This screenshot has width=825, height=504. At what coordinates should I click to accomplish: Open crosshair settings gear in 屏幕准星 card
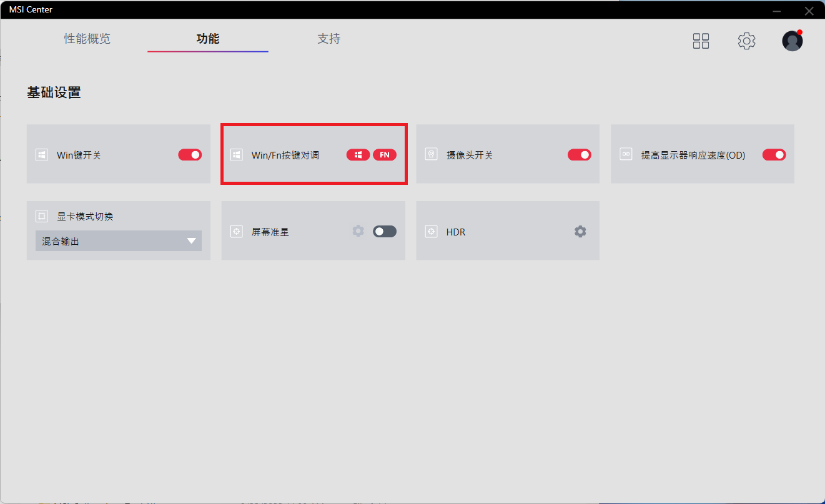pos(358,231)
